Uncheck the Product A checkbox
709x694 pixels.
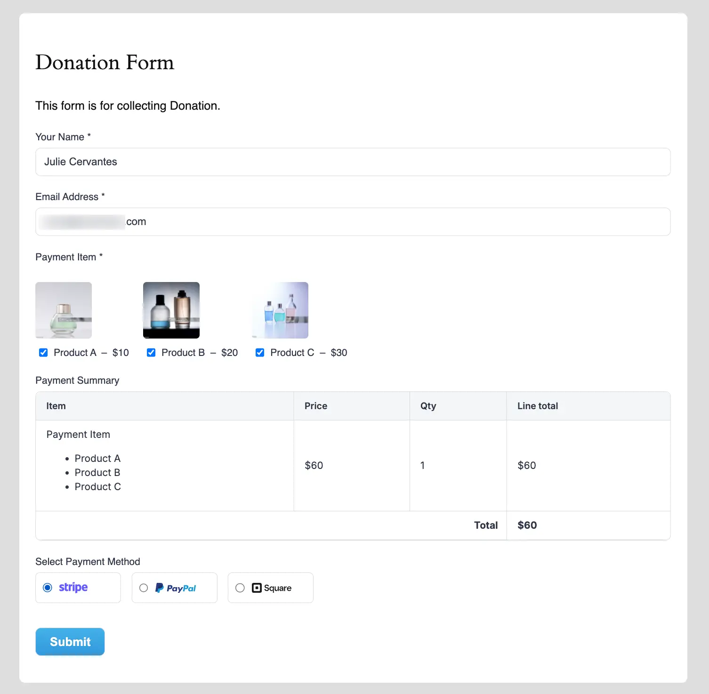43,352
